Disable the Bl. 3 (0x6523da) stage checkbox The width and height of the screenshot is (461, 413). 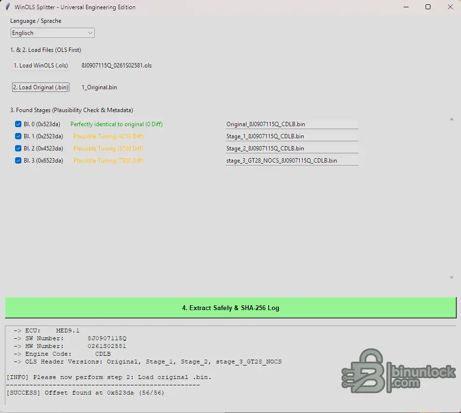(x=18, y=160)
